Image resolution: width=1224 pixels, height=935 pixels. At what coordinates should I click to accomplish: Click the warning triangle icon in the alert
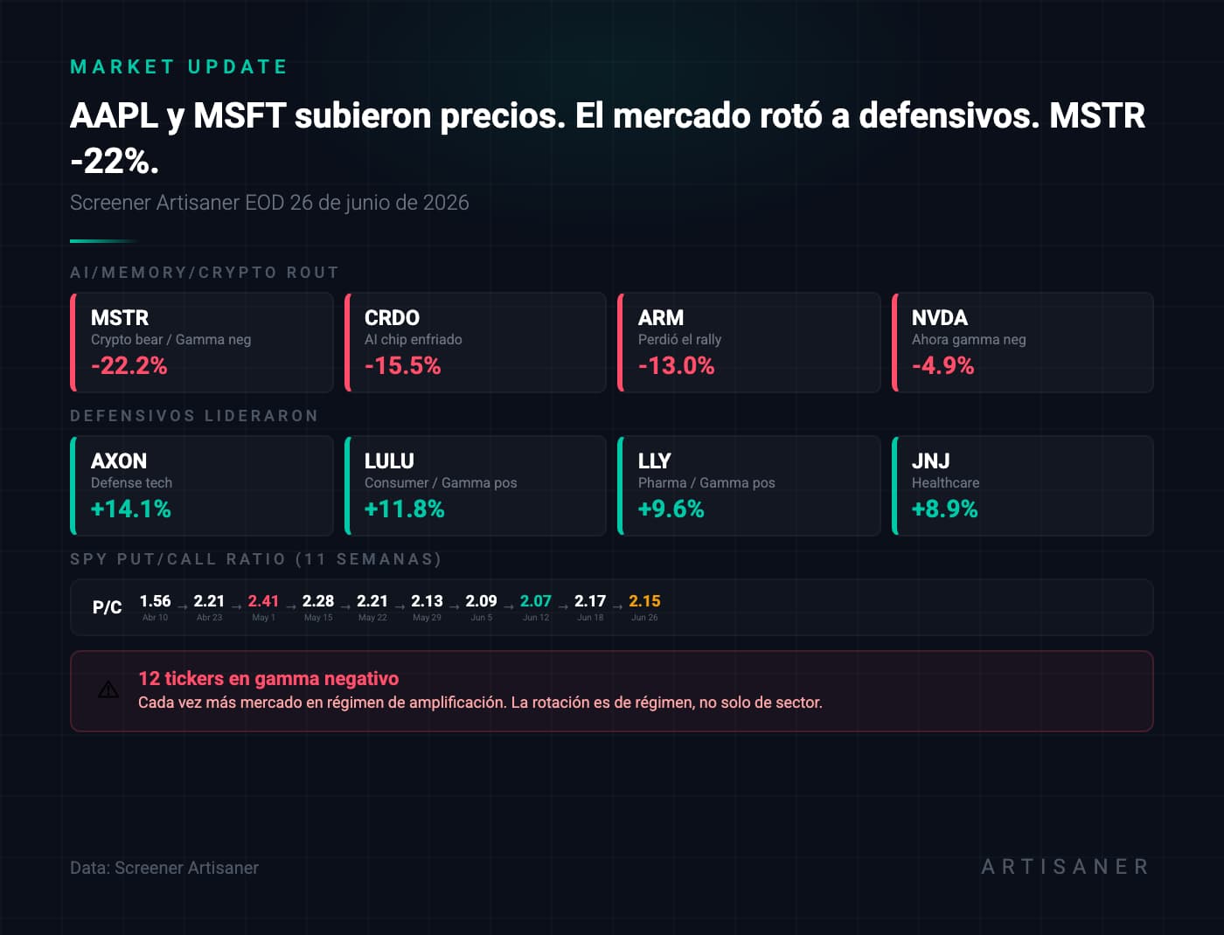[x=108, y=690]
